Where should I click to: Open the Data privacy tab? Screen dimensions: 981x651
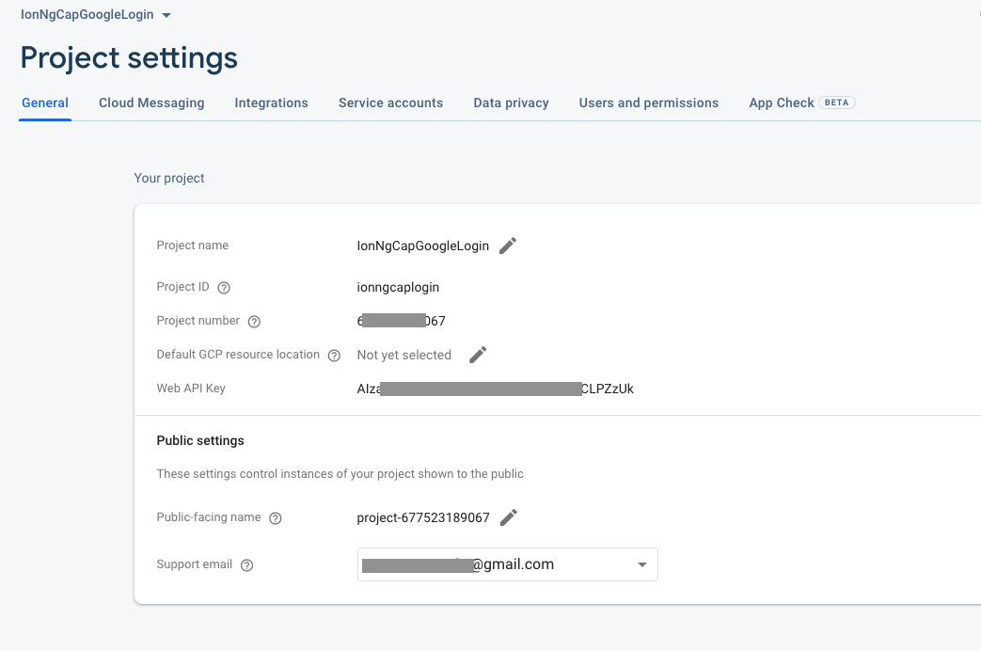(x=511, y=103)
